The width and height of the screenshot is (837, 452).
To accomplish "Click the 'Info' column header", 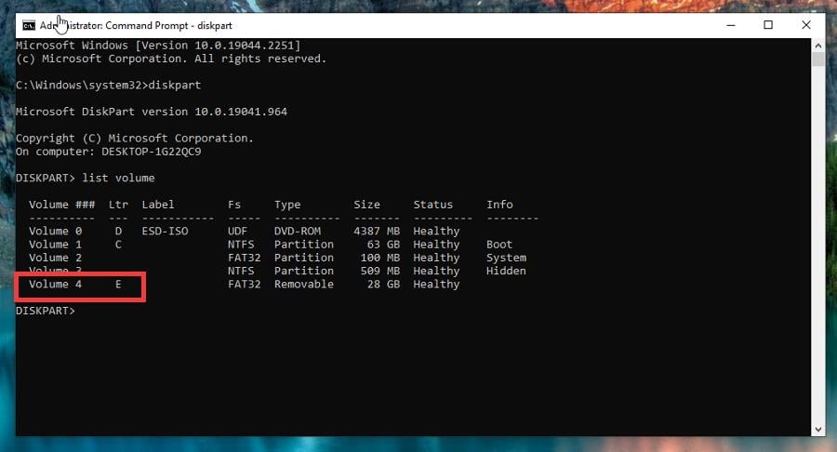I will pos(499,205).
